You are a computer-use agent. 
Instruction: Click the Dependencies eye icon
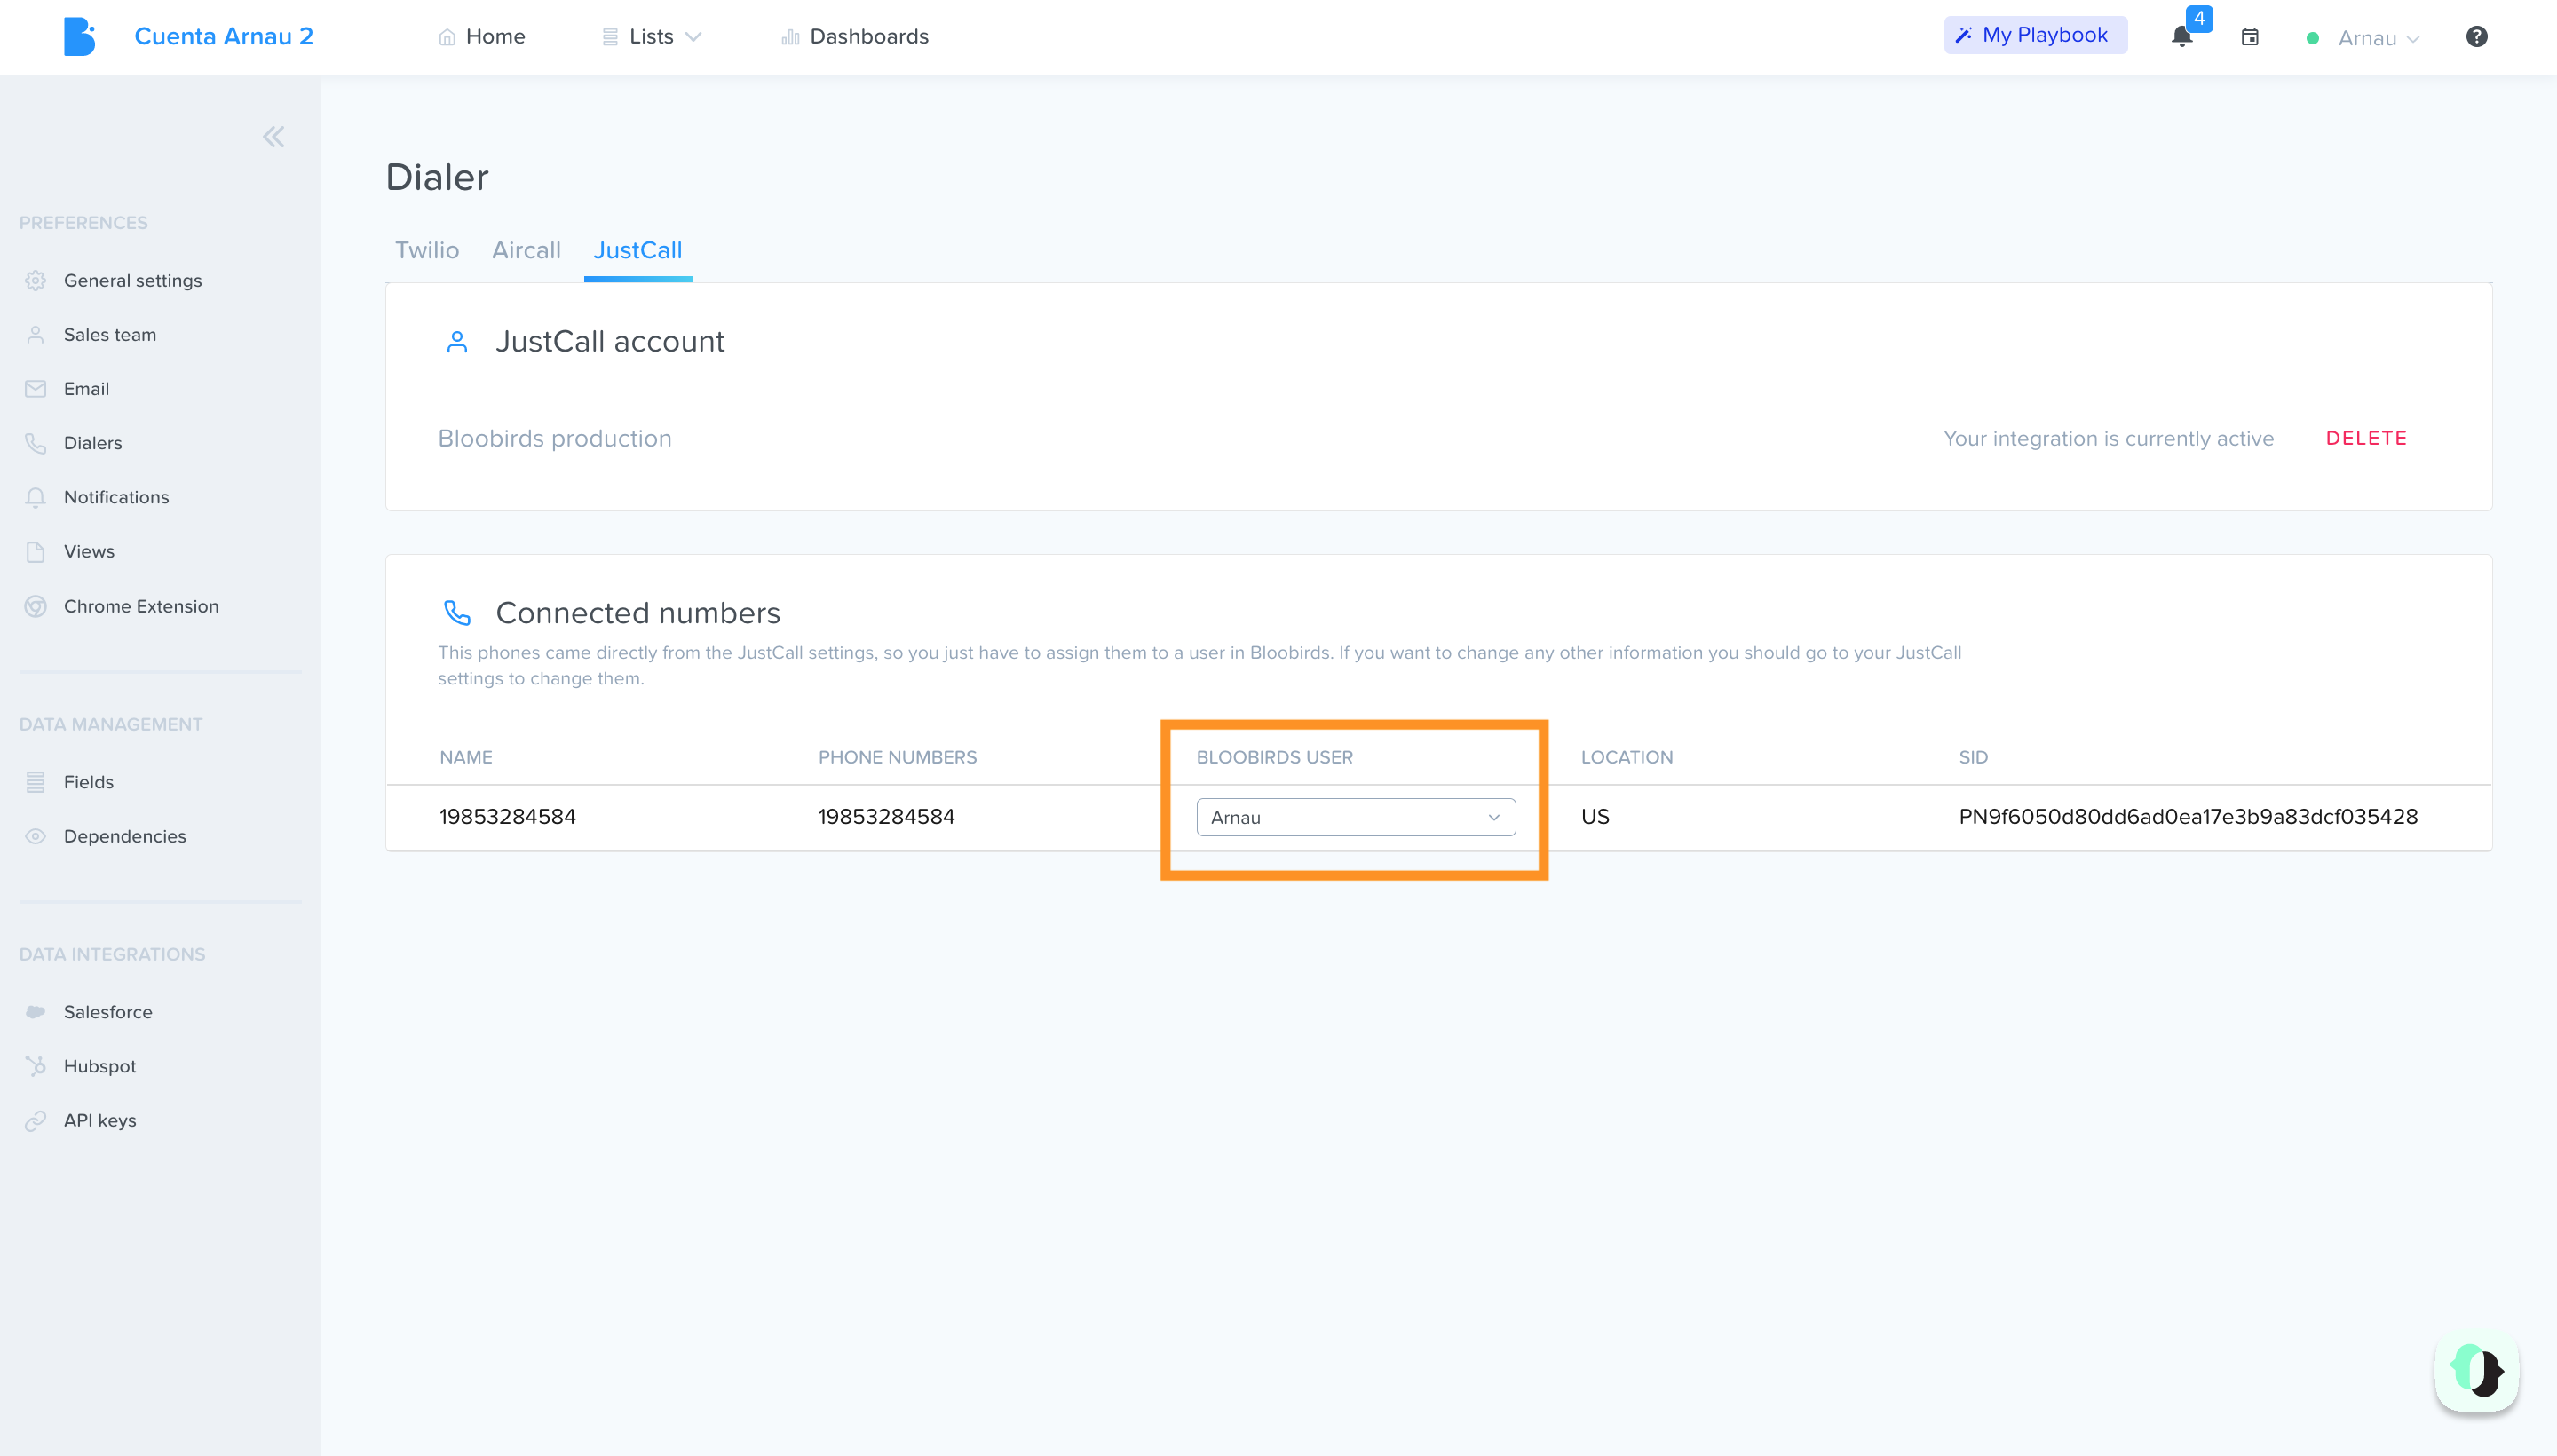tap(36, 836)
